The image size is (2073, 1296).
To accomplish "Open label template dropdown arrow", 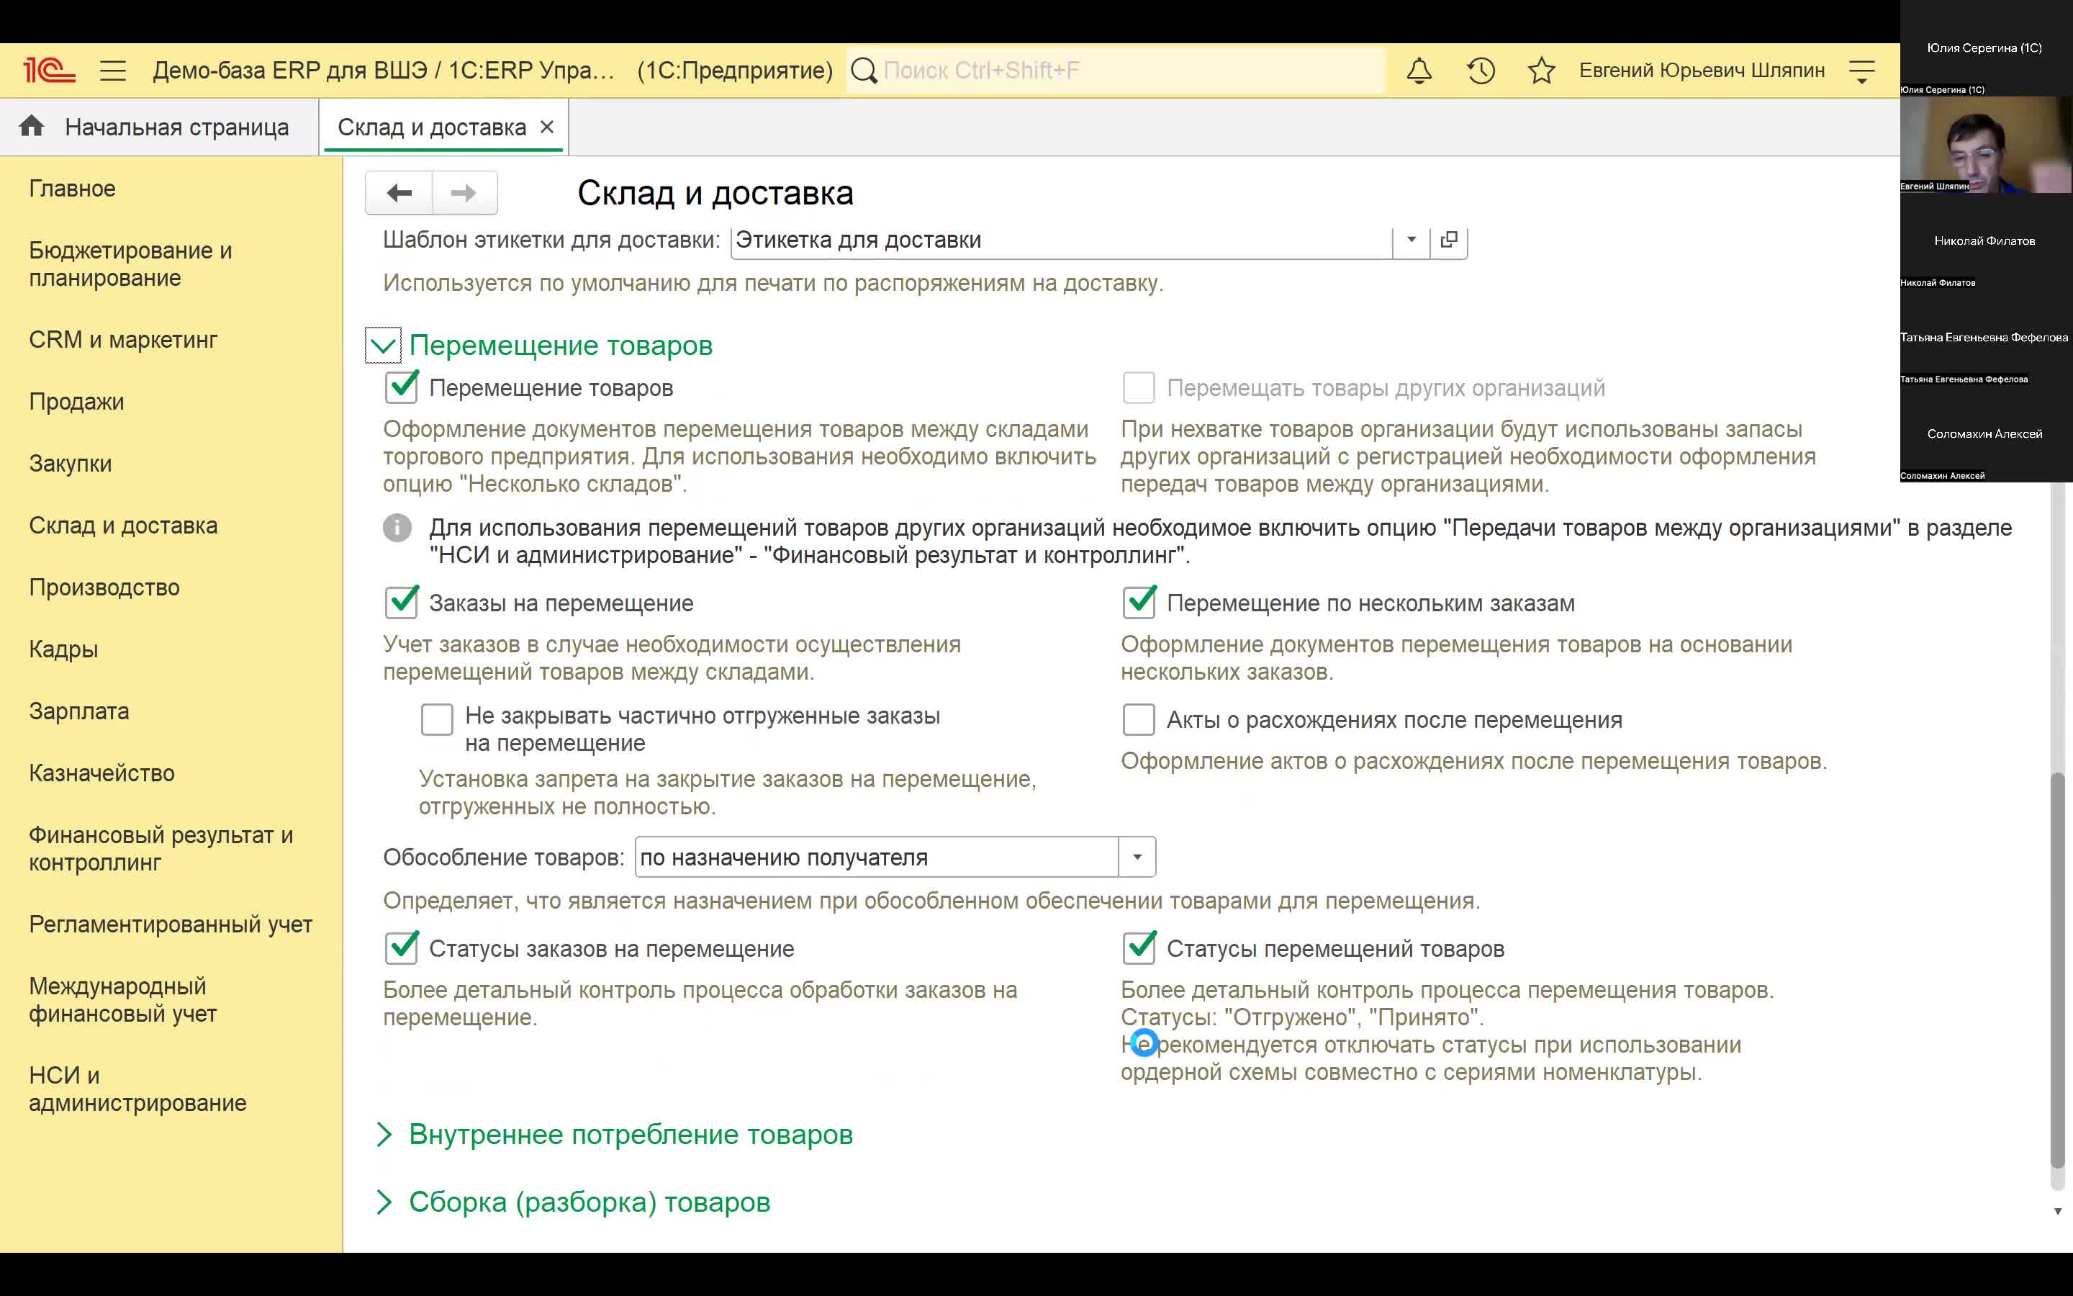I will (x=1411, y=240).
